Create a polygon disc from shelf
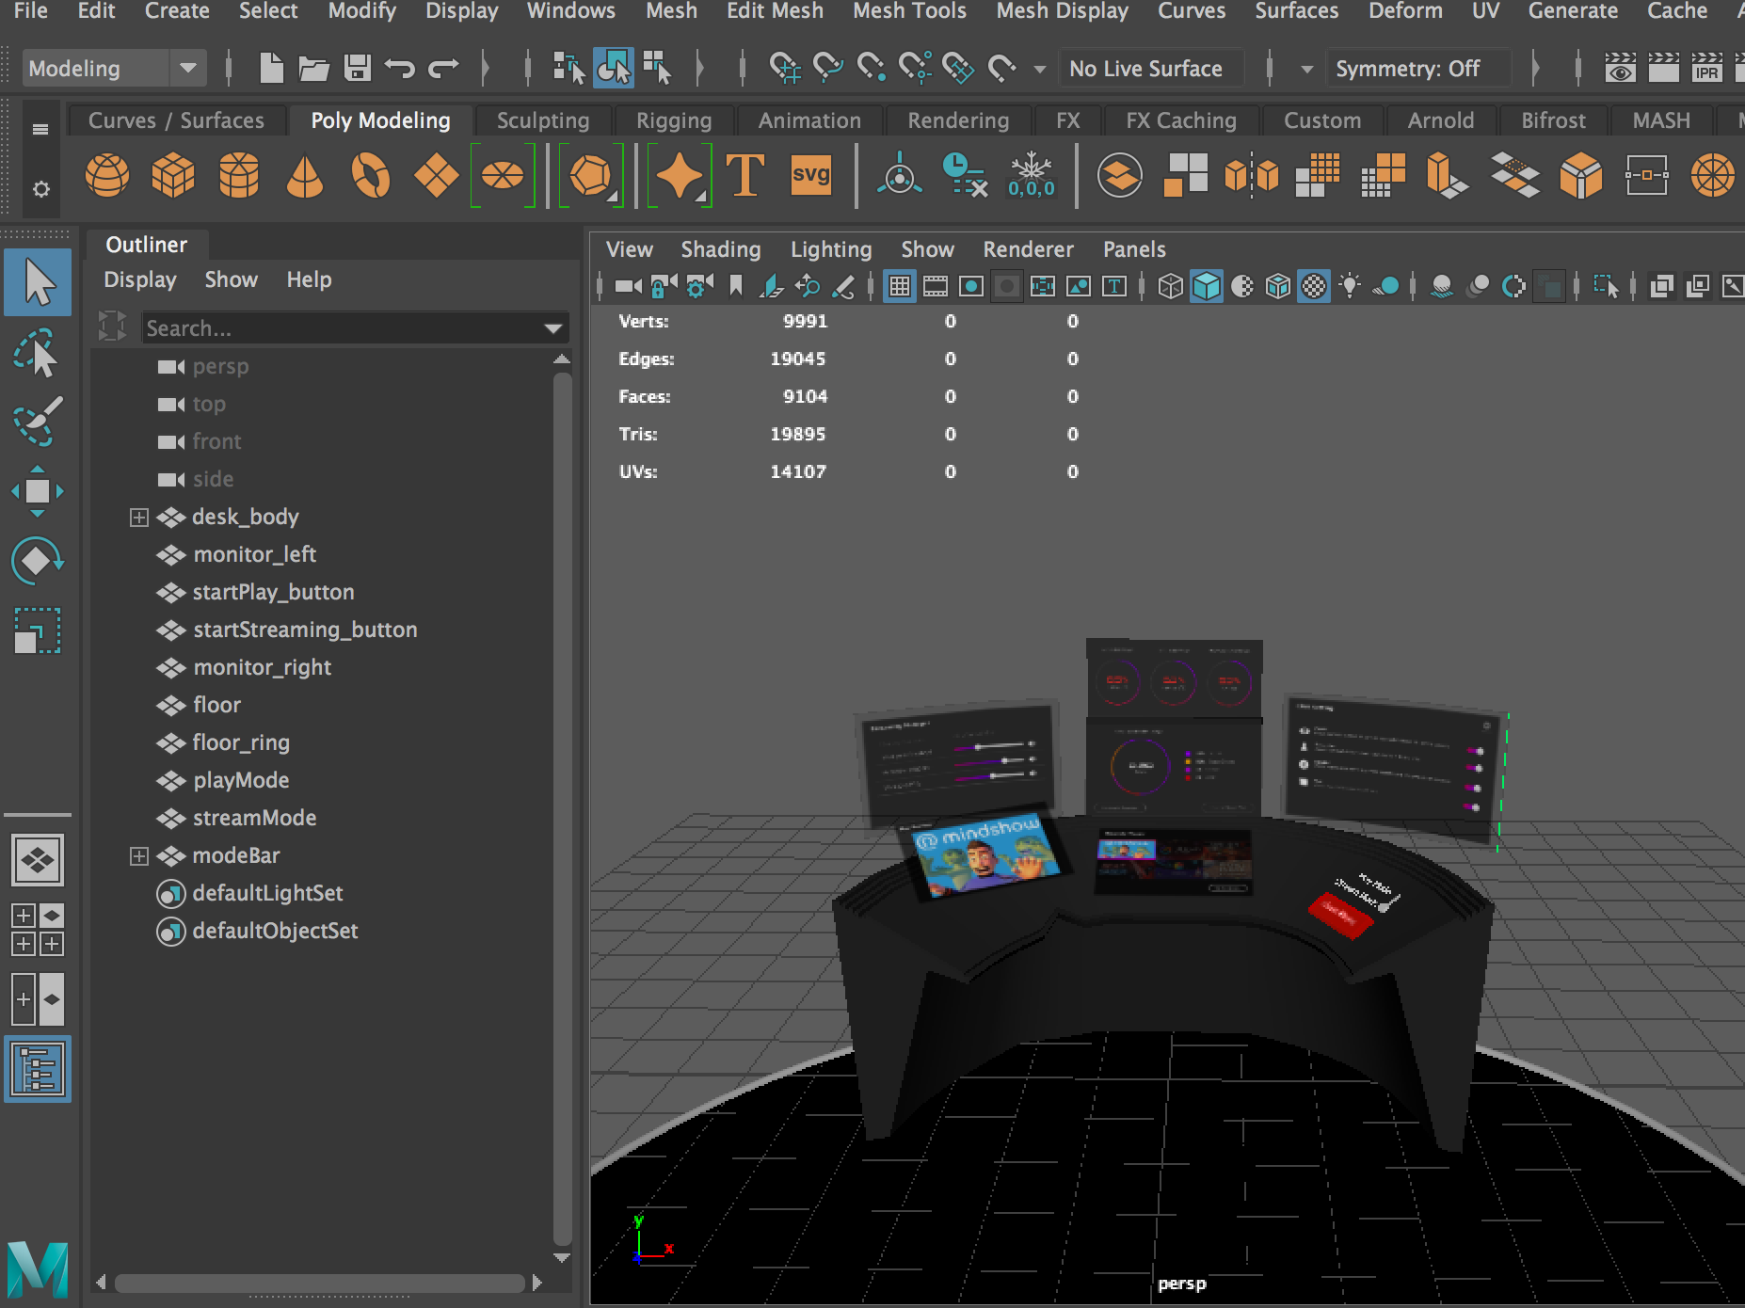 point(503,176)
